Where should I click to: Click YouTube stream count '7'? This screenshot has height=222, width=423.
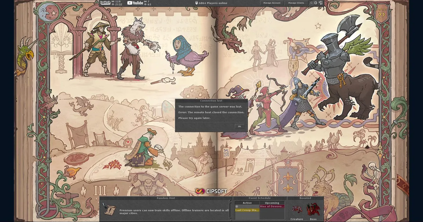pyautogui.click(x=148, y=2)
